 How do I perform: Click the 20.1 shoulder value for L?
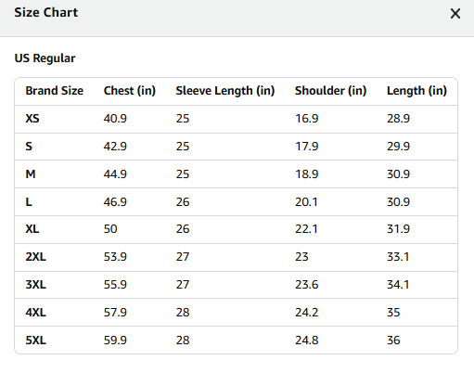pyautogui.click(x=306, y=202)
